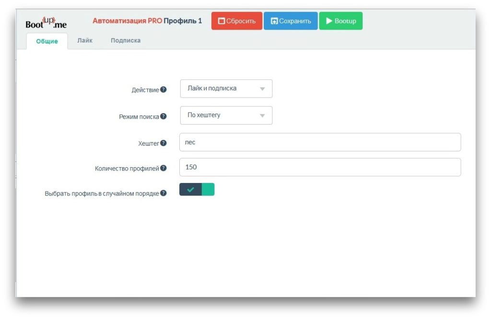Click the reset icon on Сбросить button
491x319 pixels.
point(222,21)
